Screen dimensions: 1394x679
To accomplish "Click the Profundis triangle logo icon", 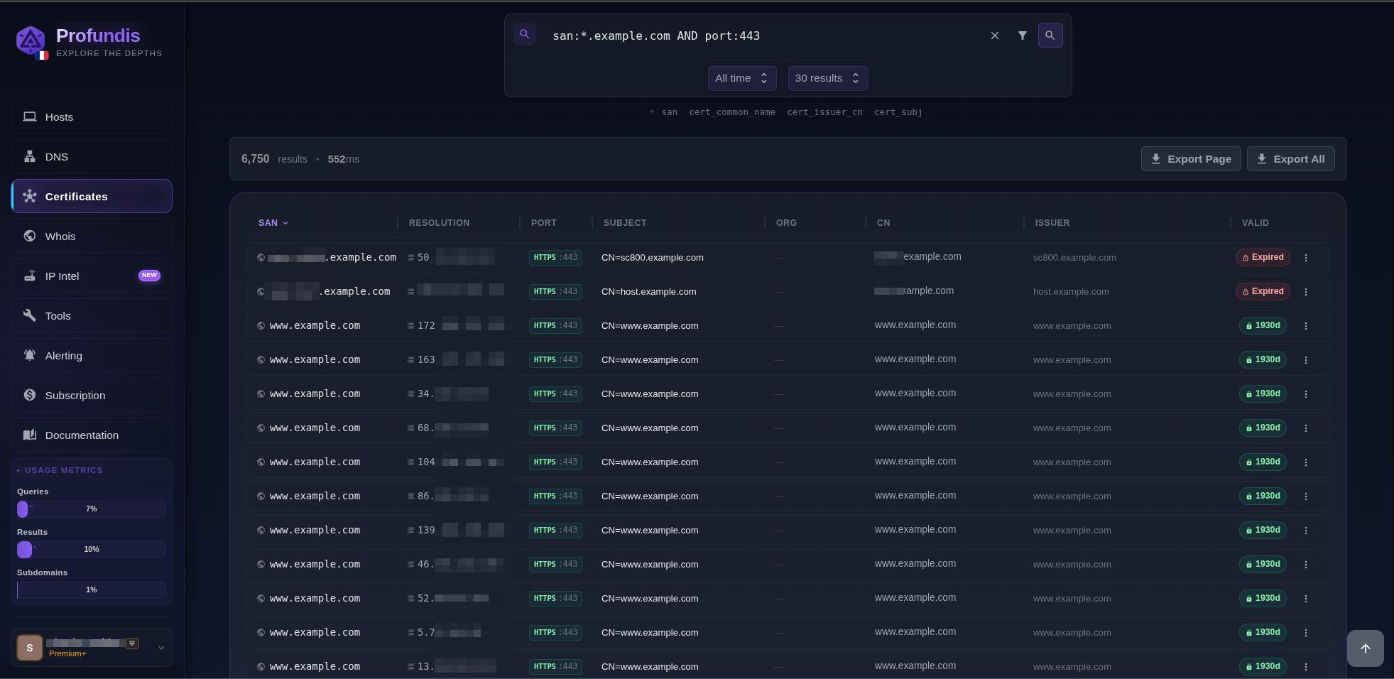I will point(30,40).
